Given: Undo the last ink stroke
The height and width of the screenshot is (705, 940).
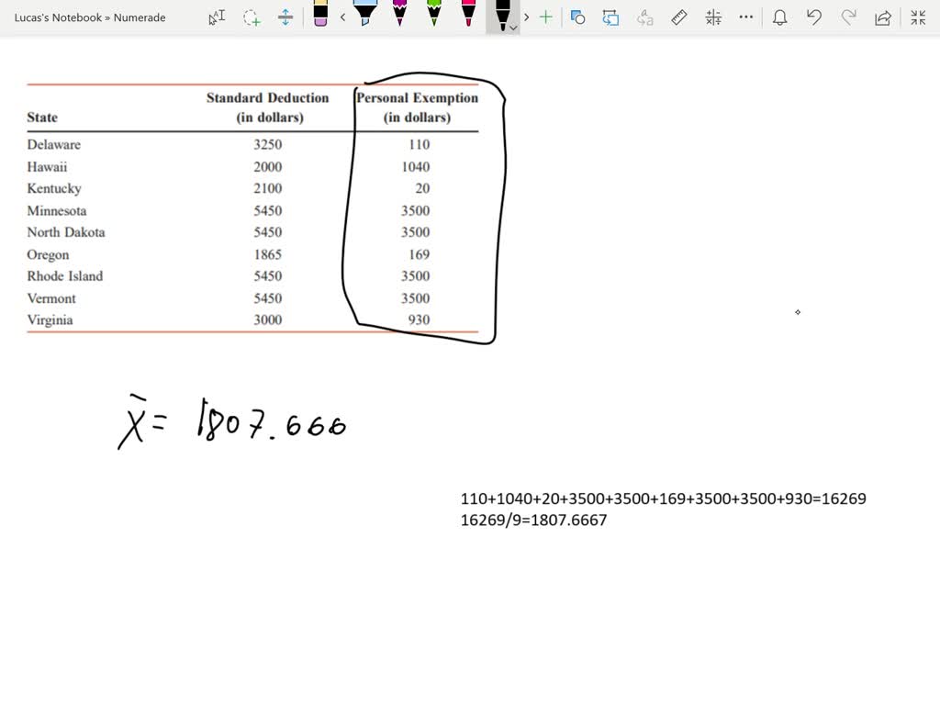Looking at the screenshot, I should (x=813, y=17).
